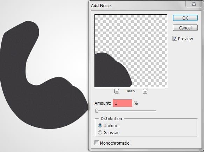
Task: Close the Add Noise dialog with X
Action: tap(194, 4)
